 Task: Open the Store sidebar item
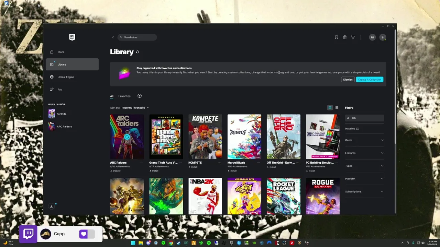pos(72,52)
